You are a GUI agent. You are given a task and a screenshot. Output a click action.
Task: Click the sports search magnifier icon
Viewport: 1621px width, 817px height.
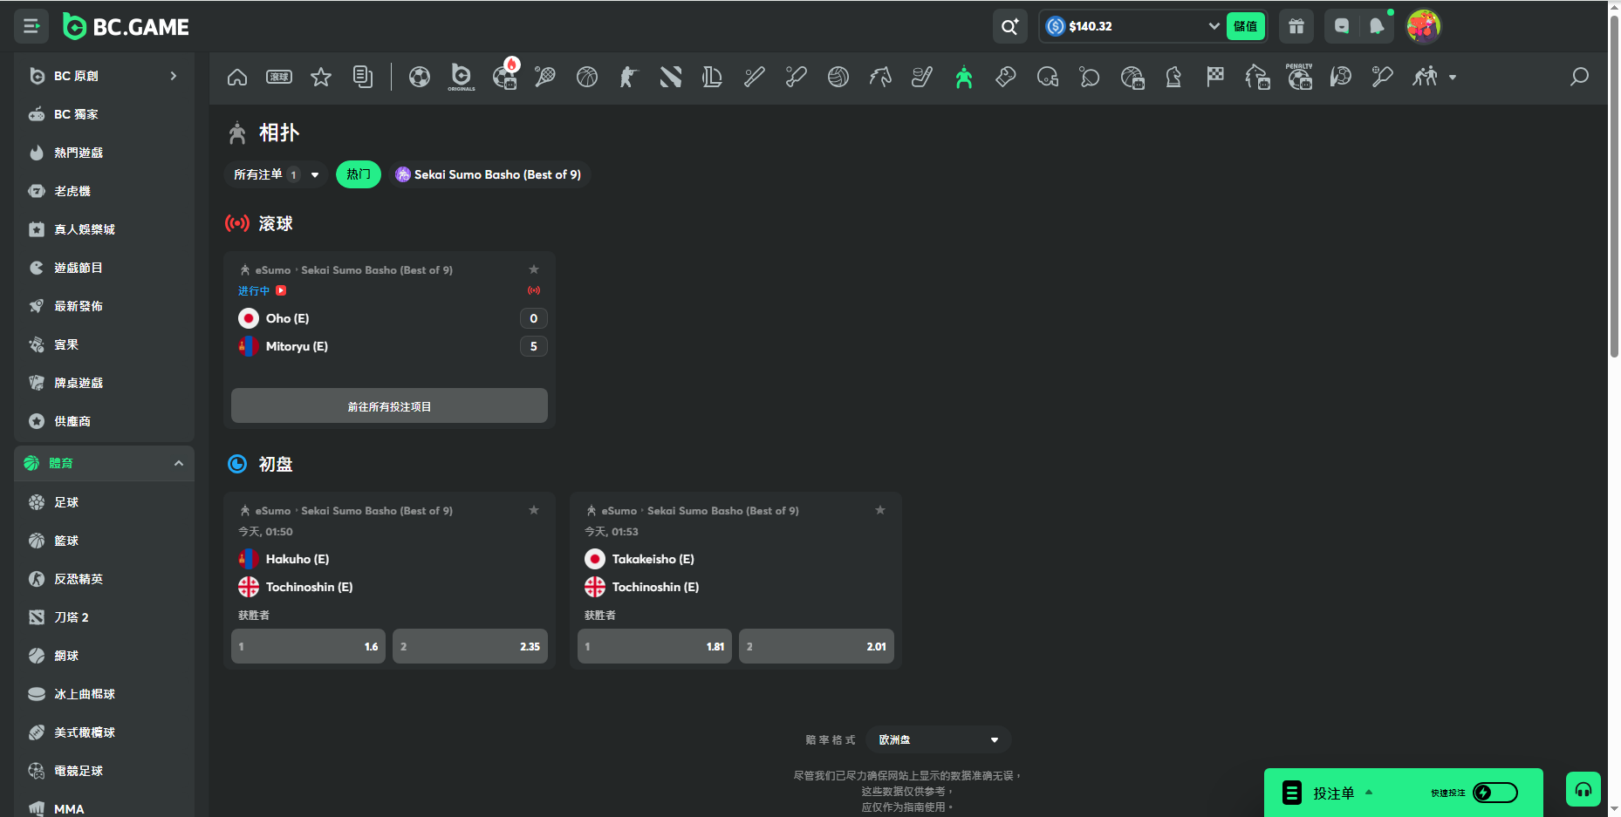point(1579,77)
